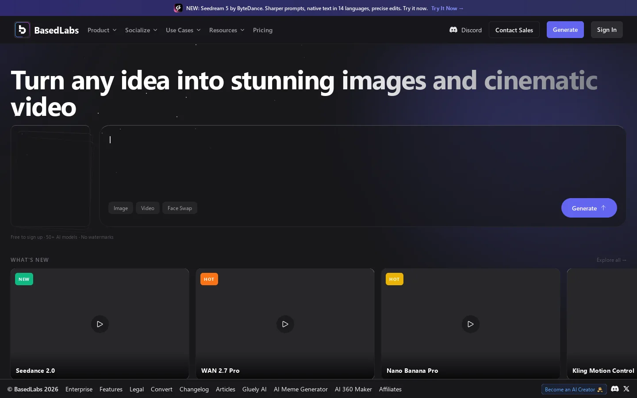Expand the Use Cases menu
The width and height of the screenshot is (637, 398).
click(x=183, y=30)
